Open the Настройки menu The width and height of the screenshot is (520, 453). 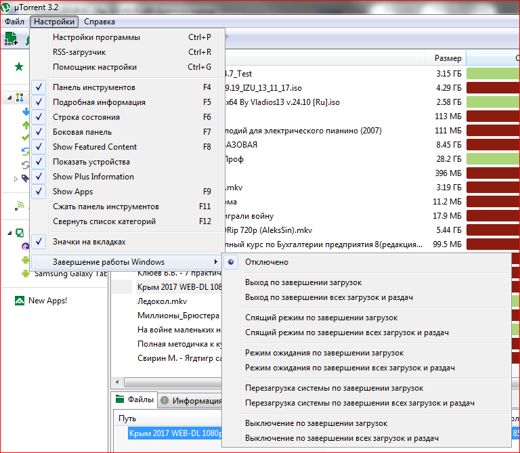tap(54, 22)
